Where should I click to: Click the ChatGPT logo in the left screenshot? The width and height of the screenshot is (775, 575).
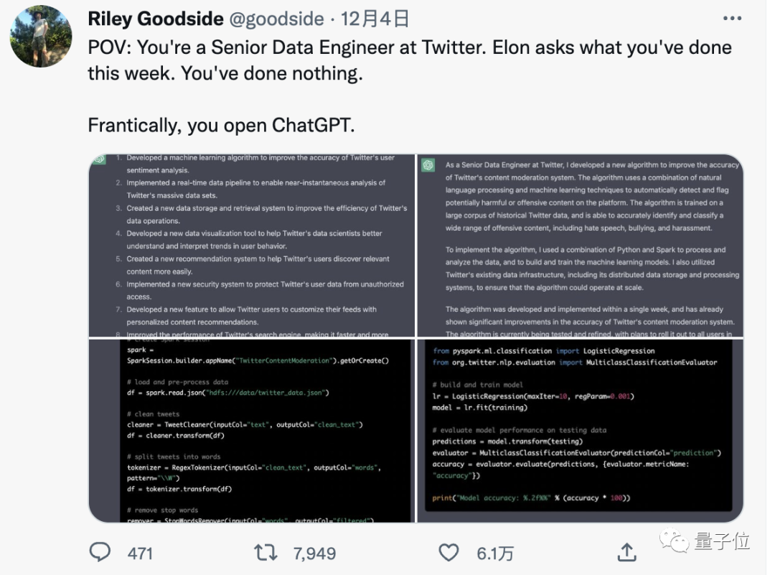(101, 158)
